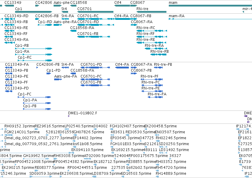Select transcript CG18568-RA
252x178 pixels.
[x=82, y=28]
